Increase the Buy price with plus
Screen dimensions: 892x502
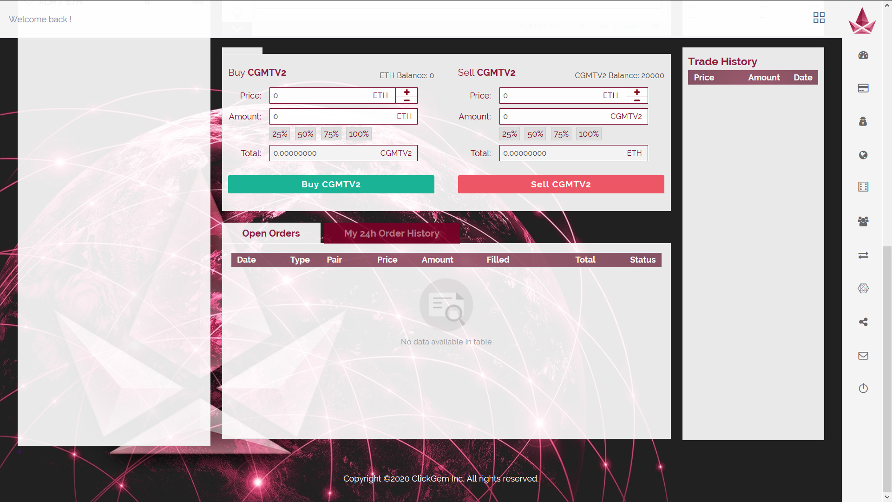(x=407, y=92)
